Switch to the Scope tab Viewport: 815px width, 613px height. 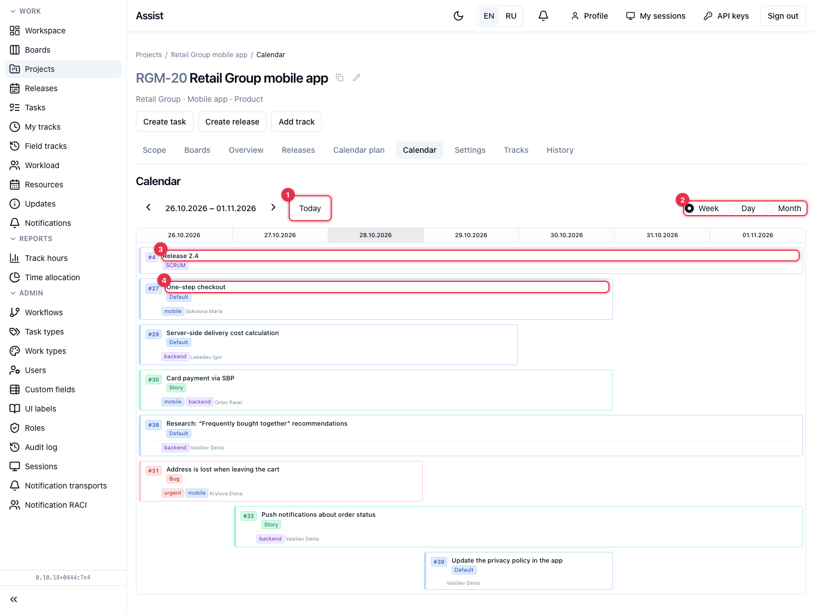click(155, 150)
